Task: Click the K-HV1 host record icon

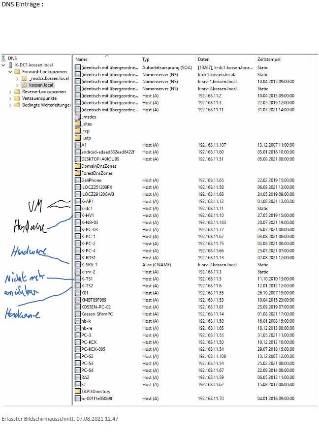Action: pyautogui.click(x=77, y=216)
